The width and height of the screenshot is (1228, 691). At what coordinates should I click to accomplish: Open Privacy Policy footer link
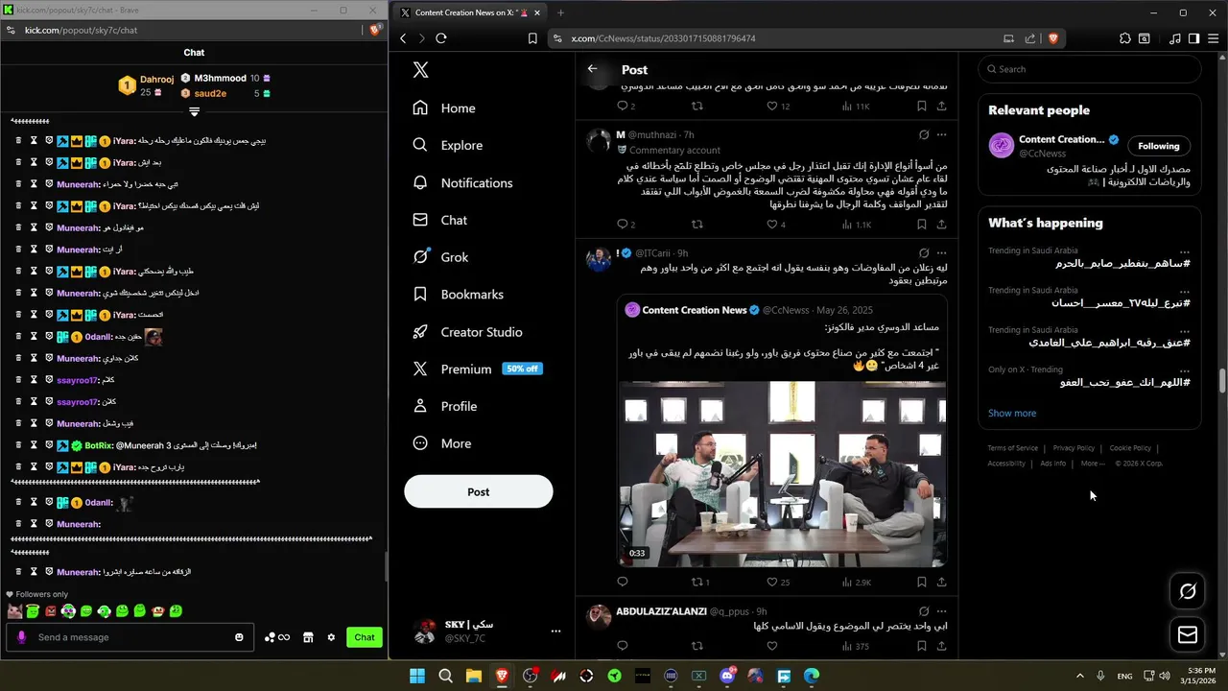pos(1074,448)
